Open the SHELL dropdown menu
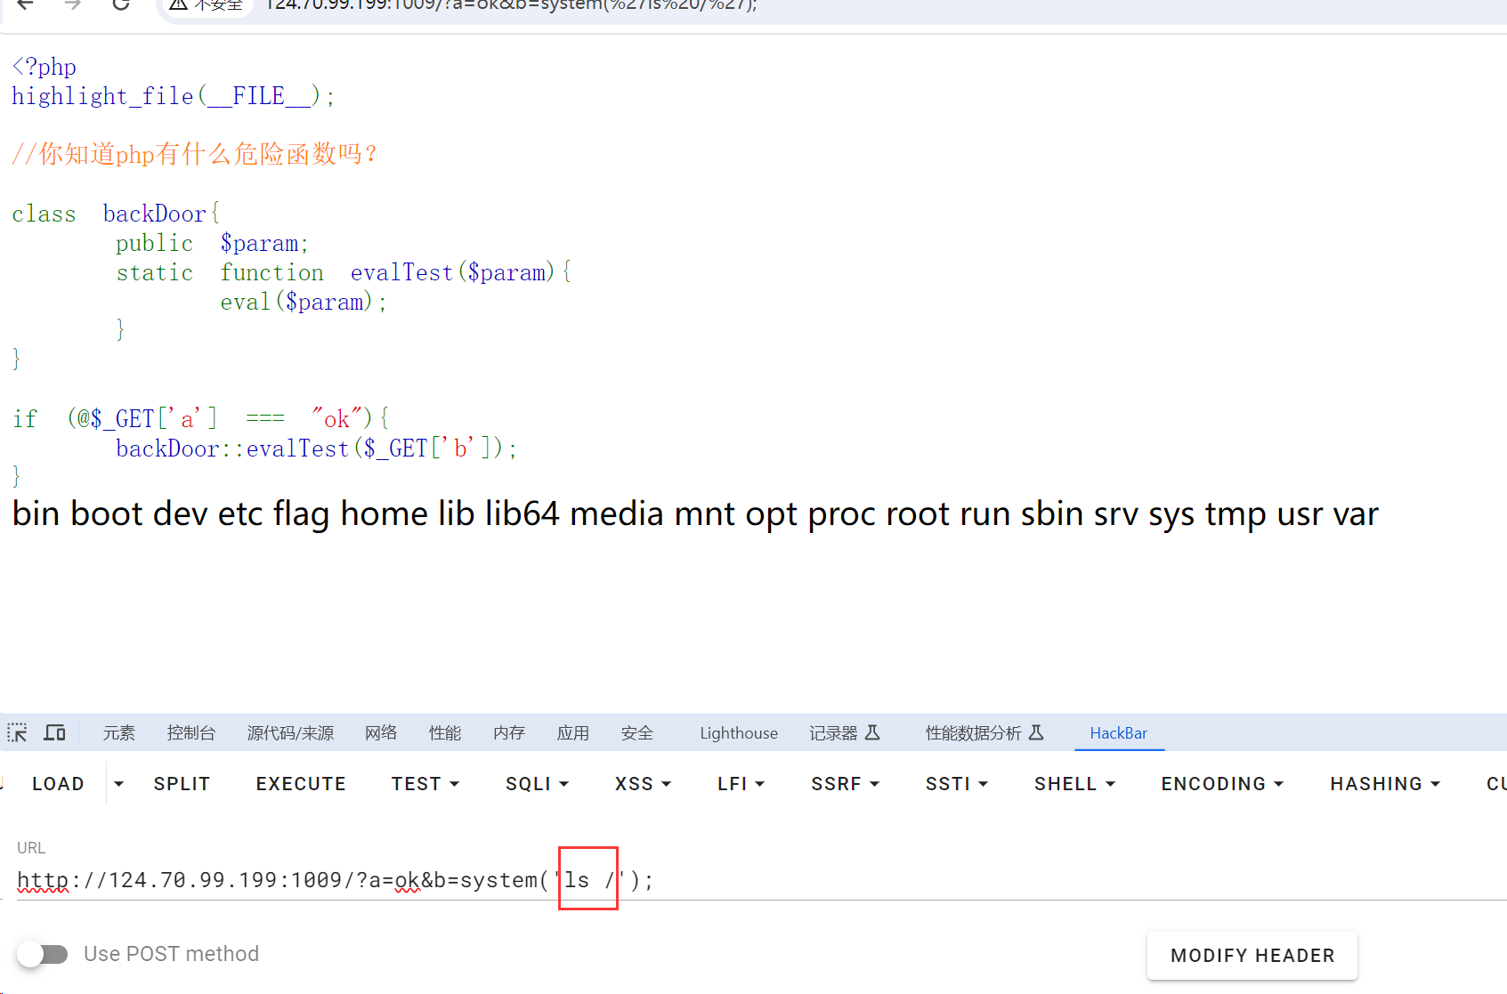 1074,784
